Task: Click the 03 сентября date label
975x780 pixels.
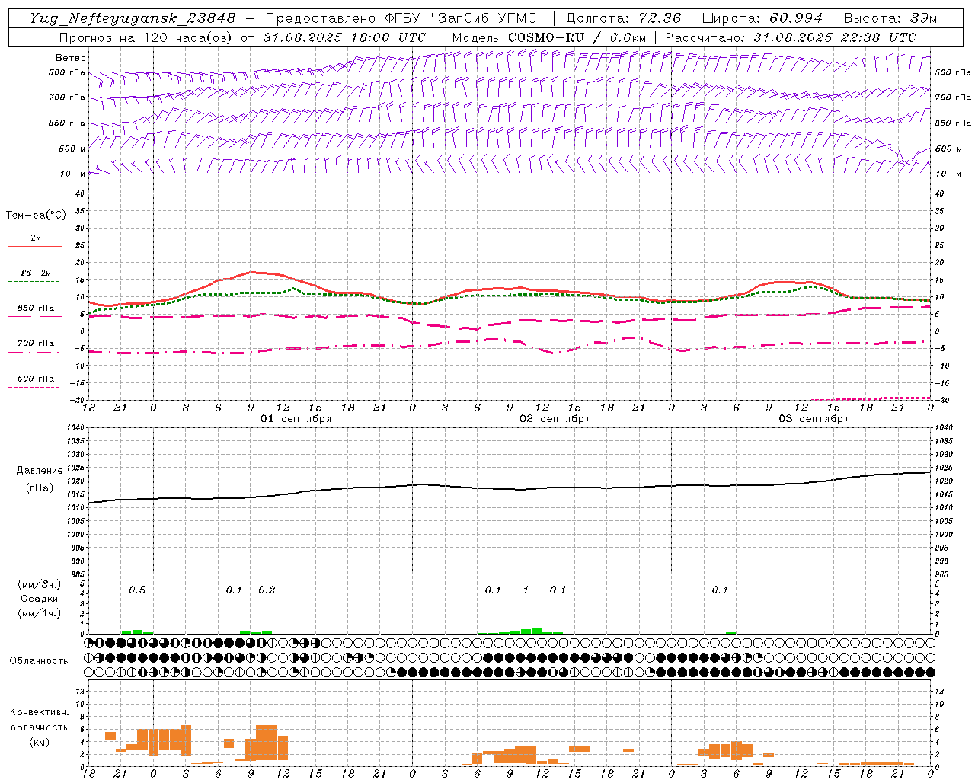Action: tap(814, 419)
